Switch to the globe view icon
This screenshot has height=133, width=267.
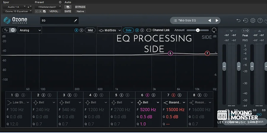[13, 30]
